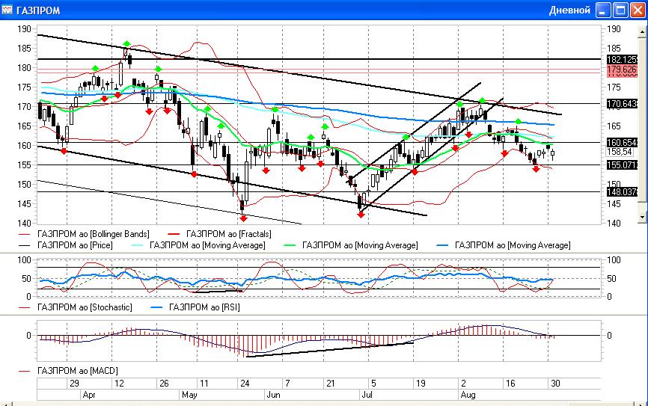Click the green Moving Average legend
Image resolution: width=648 pixels, height=406 pixels.
tap(360, 245)
